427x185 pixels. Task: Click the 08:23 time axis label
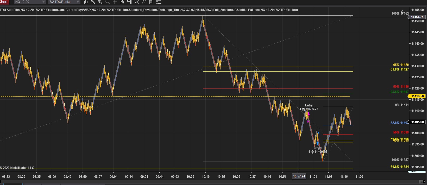tap(6, 177)
